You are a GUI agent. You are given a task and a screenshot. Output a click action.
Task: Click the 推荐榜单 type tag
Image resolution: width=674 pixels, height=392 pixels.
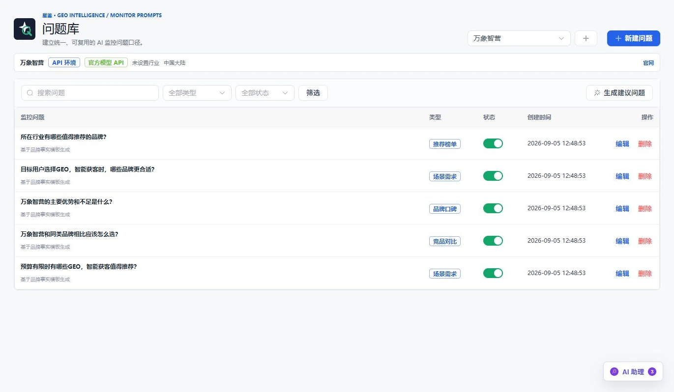(445, 144)
